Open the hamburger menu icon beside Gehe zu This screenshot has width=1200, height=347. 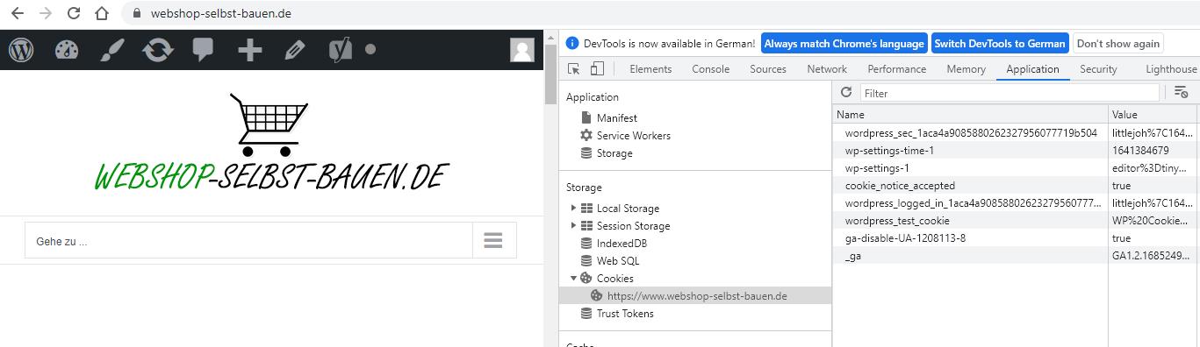coord(492,240)
